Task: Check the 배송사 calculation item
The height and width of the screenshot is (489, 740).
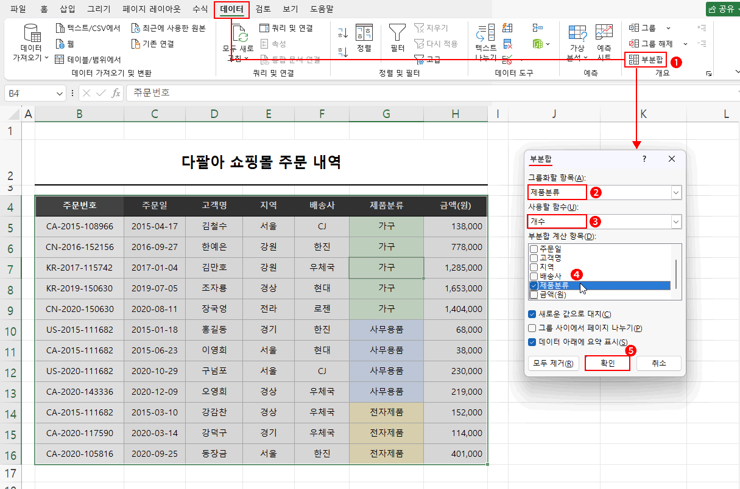Action: pyautogui.click(x=535, y=276)
